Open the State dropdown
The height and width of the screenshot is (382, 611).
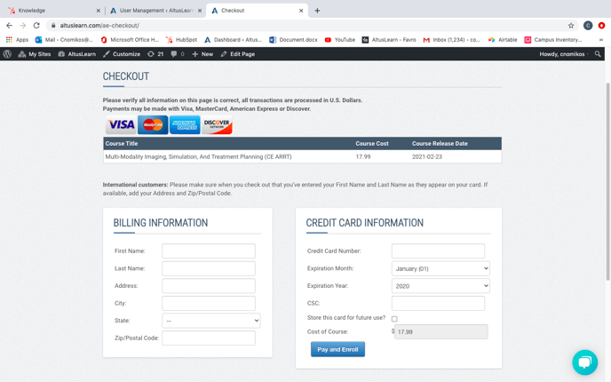pyautogui.click(x=211, y=321)
